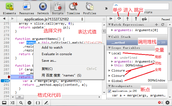
Task: Collapse the Local scope
Action: [x=110, y=53]
